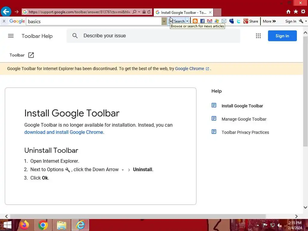Open the dropdown arrow next to wrench
This screenshot has height=231, width=308.
(x=306, y=21)
